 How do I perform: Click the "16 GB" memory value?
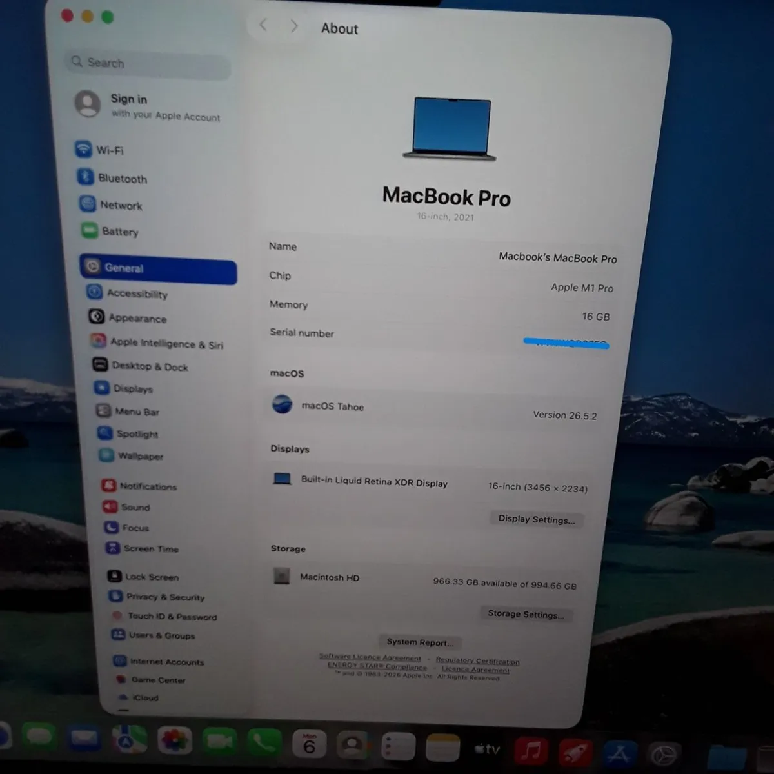595,316
